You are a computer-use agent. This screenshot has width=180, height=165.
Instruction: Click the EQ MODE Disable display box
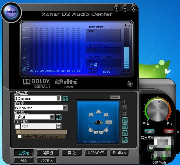[103, 50]
